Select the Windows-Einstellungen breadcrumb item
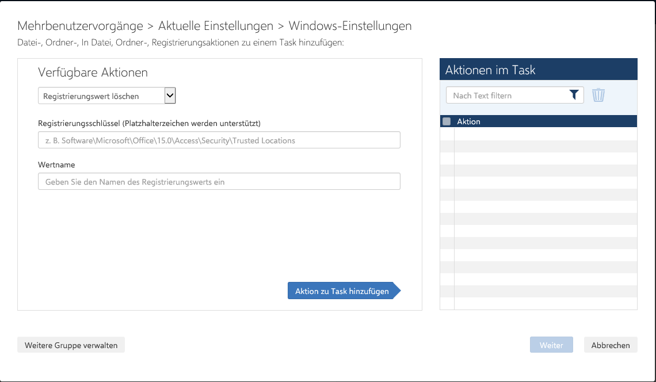This screenshot has height=382, width=656. [x=350, y=26]
